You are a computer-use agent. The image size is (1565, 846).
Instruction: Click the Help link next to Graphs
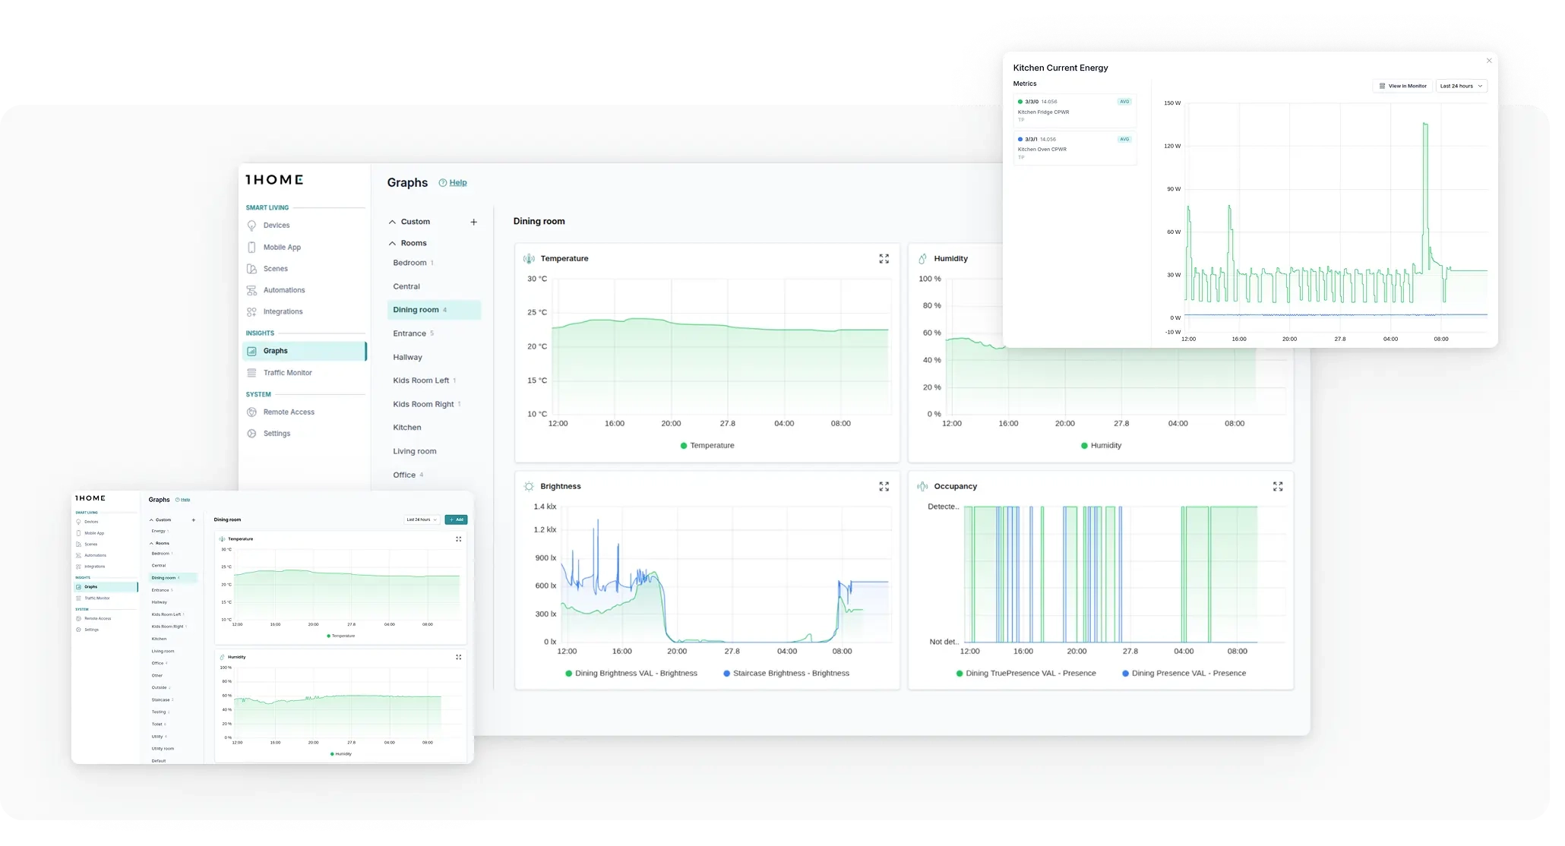point(457,182)
